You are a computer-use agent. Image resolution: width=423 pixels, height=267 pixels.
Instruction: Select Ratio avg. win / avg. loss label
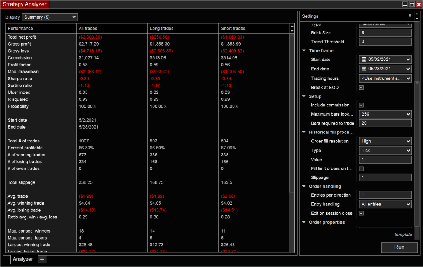32,217
